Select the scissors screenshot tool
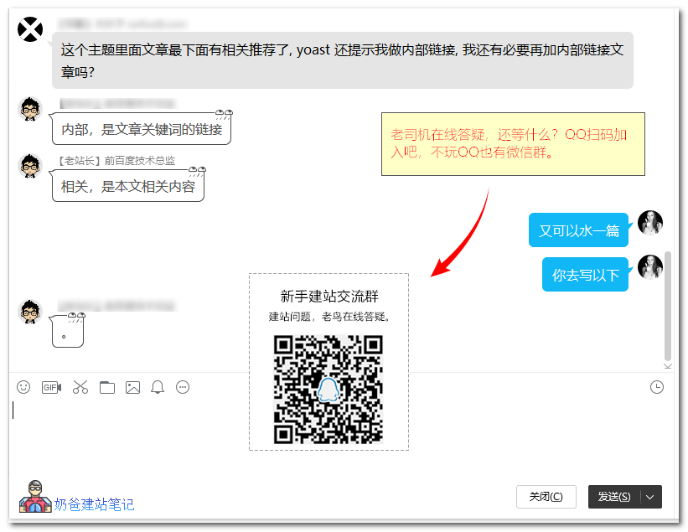 coord(80,387)
